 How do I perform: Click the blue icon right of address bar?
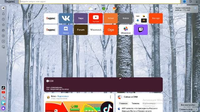[x=184, y=2]
